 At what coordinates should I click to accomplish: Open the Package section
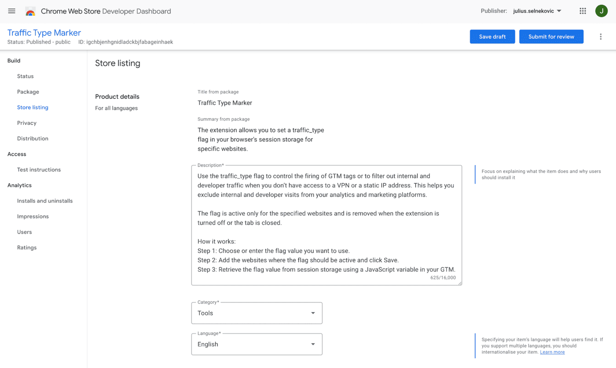28,91
